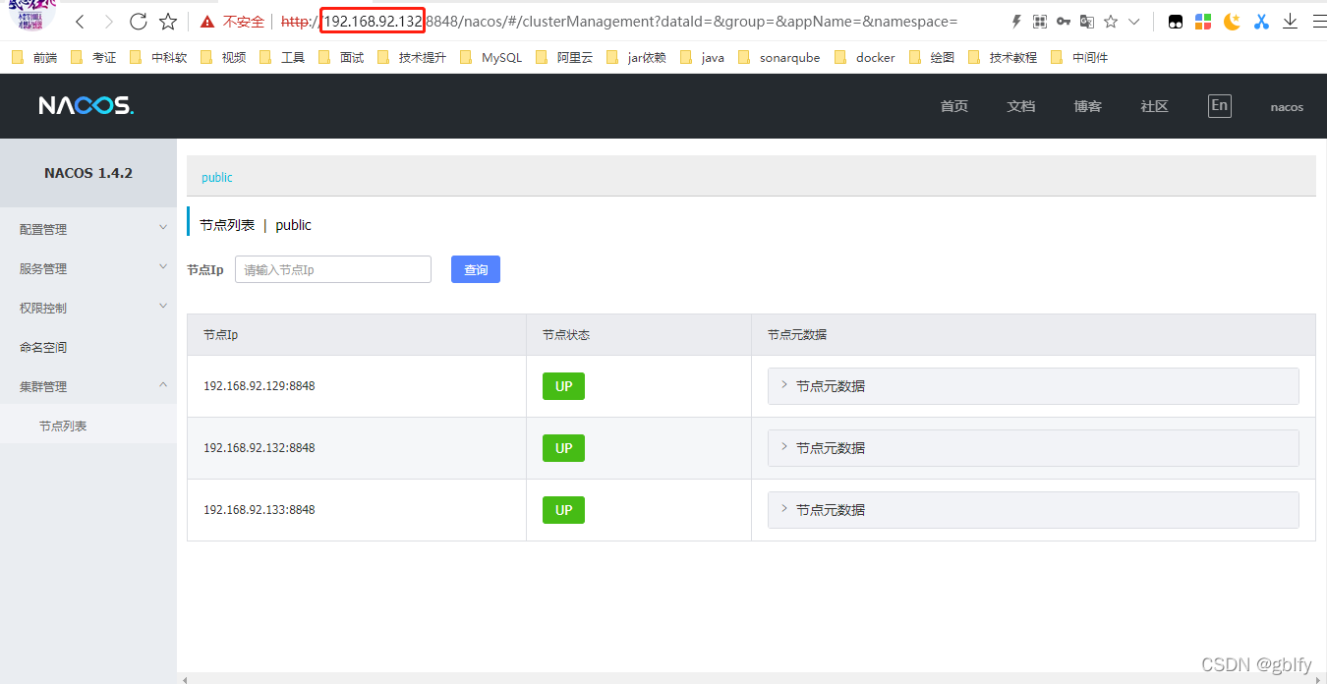The height and width of the screenshot is (684, 1327).
Task: Click the lightning bolt speed-mode icon
Action: [1016, 21]
